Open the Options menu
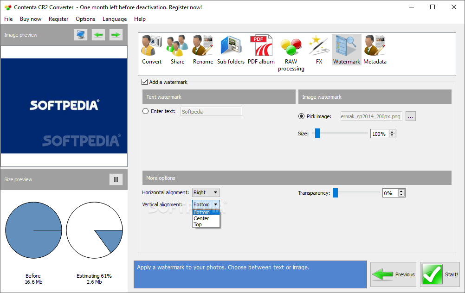This screenshot has width=465, height=293. click(x=85, y=19)
